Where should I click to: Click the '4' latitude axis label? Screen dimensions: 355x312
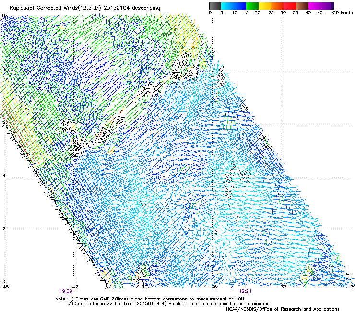(x=4, y=176)
